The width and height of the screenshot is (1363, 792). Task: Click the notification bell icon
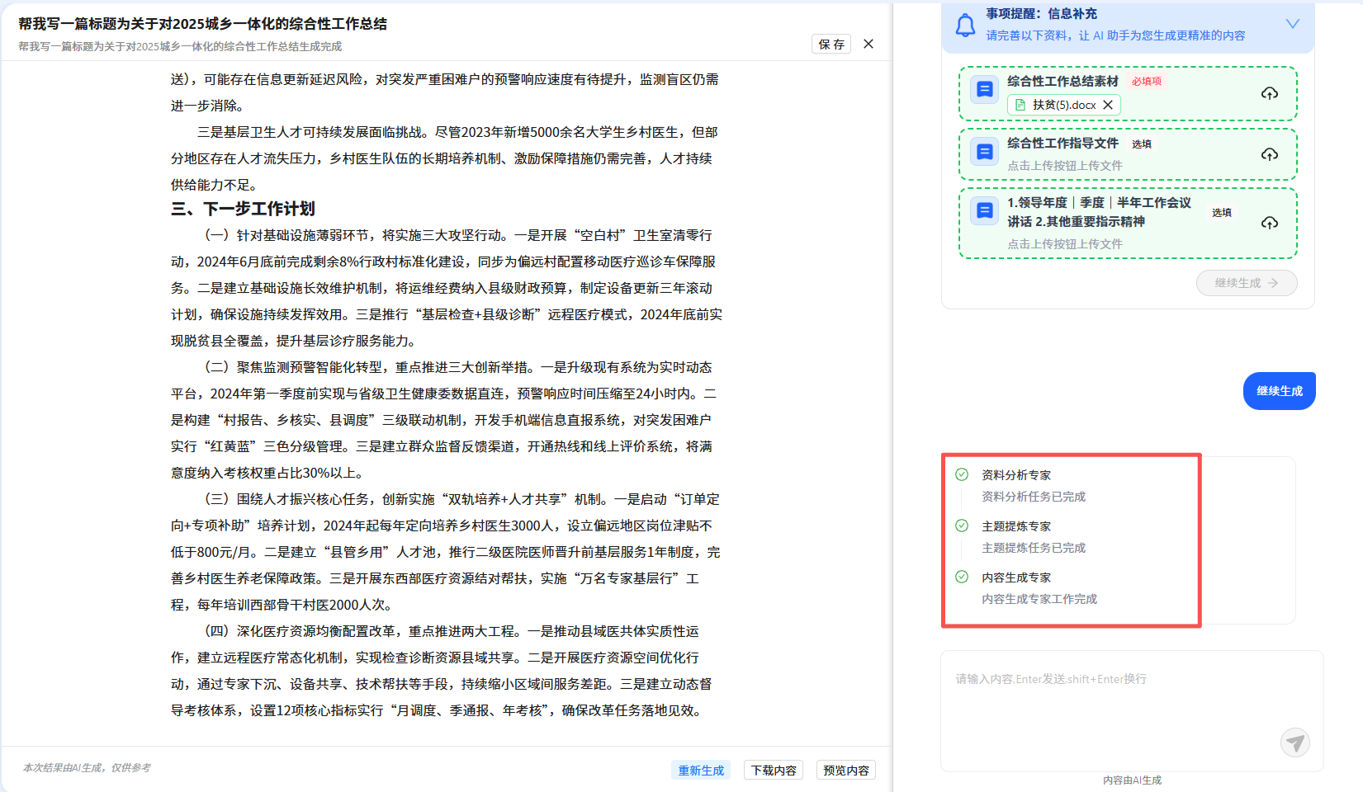[965, 26]
